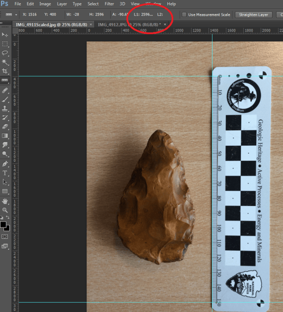Image resolution: width=283 pixels, height=312 pixels.
Task: Click the Photoshop Ps logo
Action: (x=4, y=3)
